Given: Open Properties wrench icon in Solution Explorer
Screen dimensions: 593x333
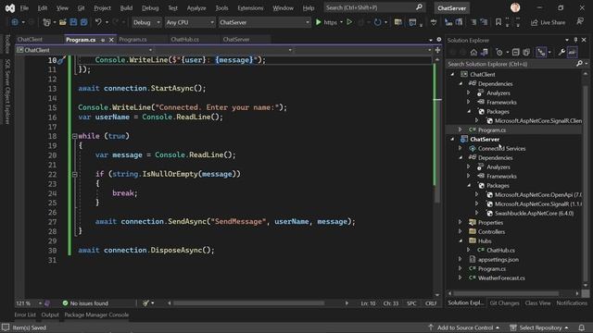Looking at the screenshot, I should pyautogui.click(x=562, y=52).
